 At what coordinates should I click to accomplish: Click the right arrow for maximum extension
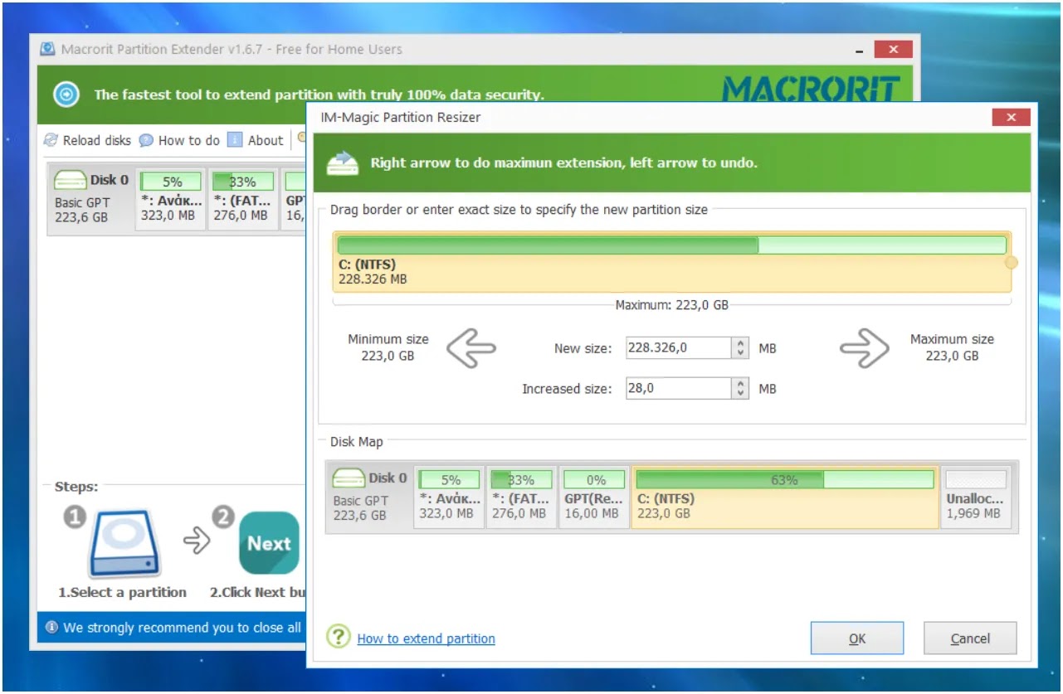tap(864, 347)
